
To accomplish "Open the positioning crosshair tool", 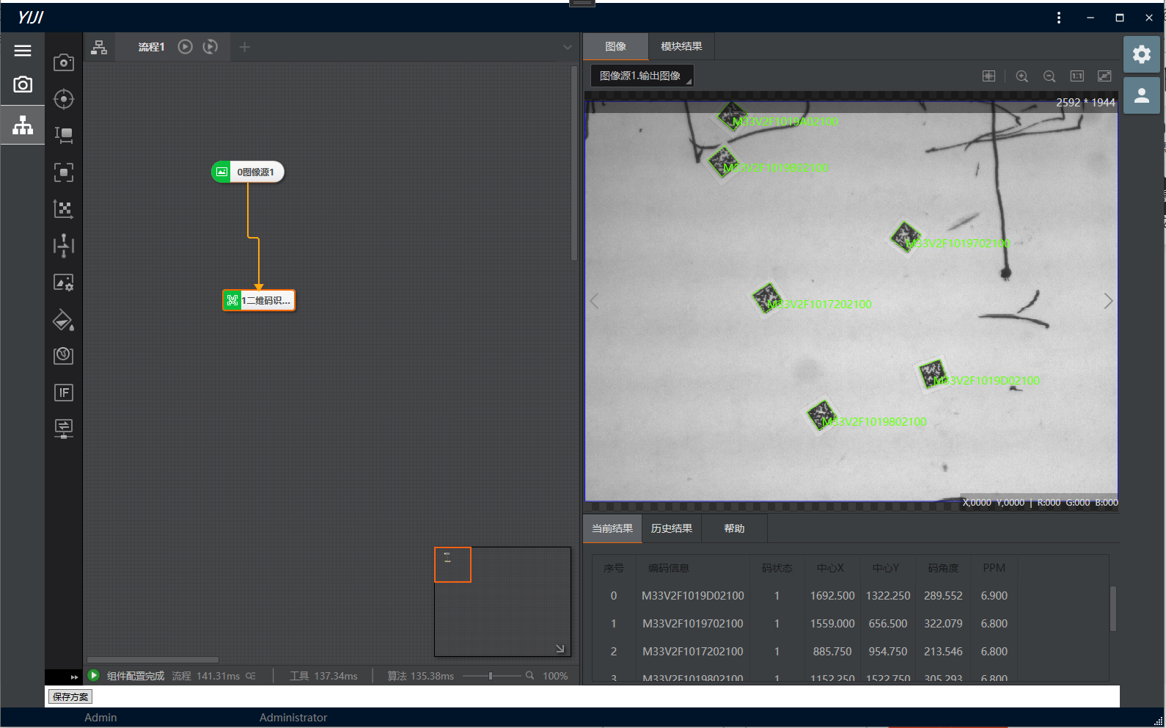I will pyautogui.click(x=64, y=98).
